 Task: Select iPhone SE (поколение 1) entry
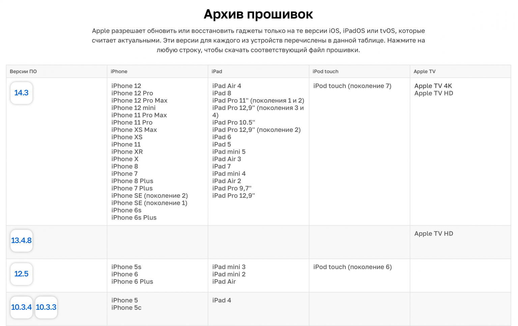tap(149, 203)
